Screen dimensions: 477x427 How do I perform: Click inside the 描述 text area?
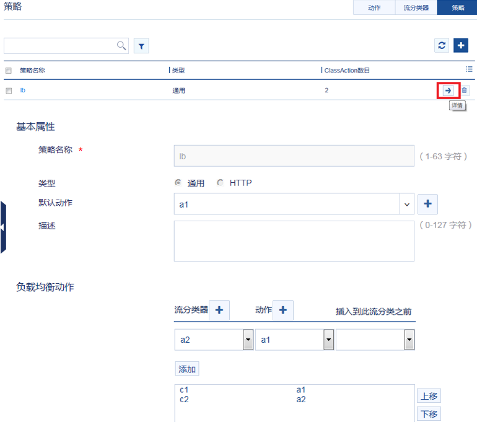294,241
